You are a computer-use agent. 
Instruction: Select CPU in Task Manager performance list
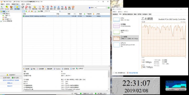pos(125,19)
